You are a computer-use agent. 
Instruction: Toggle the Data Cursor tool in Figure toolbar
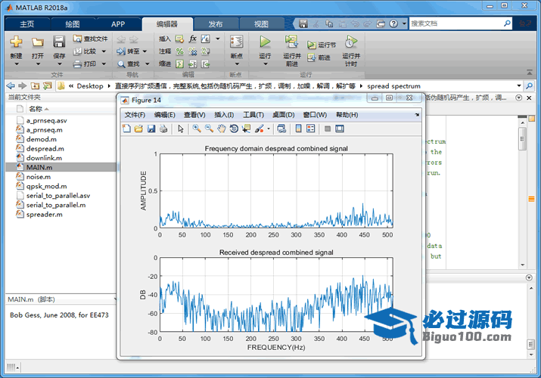pyautogui.click(x=247, y=129)
